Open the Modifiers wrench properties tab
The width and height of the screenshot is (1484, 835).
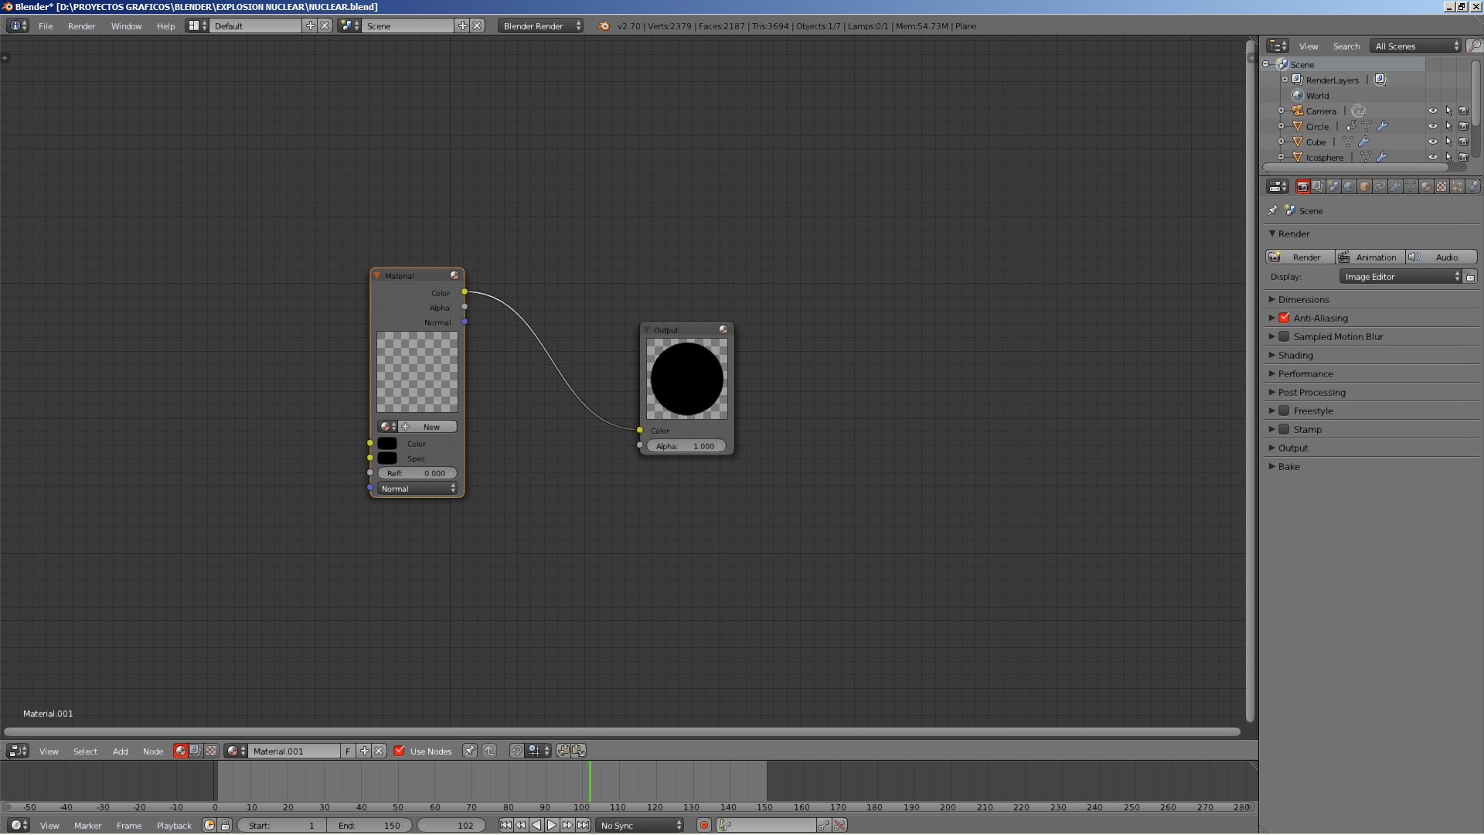tap(1395, 186)
